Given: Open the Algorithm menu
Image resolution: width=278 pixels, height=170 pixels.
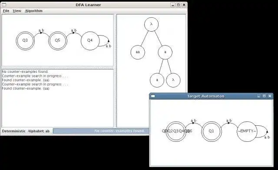Looking at the screenshot, I should (x=33, y=11).
